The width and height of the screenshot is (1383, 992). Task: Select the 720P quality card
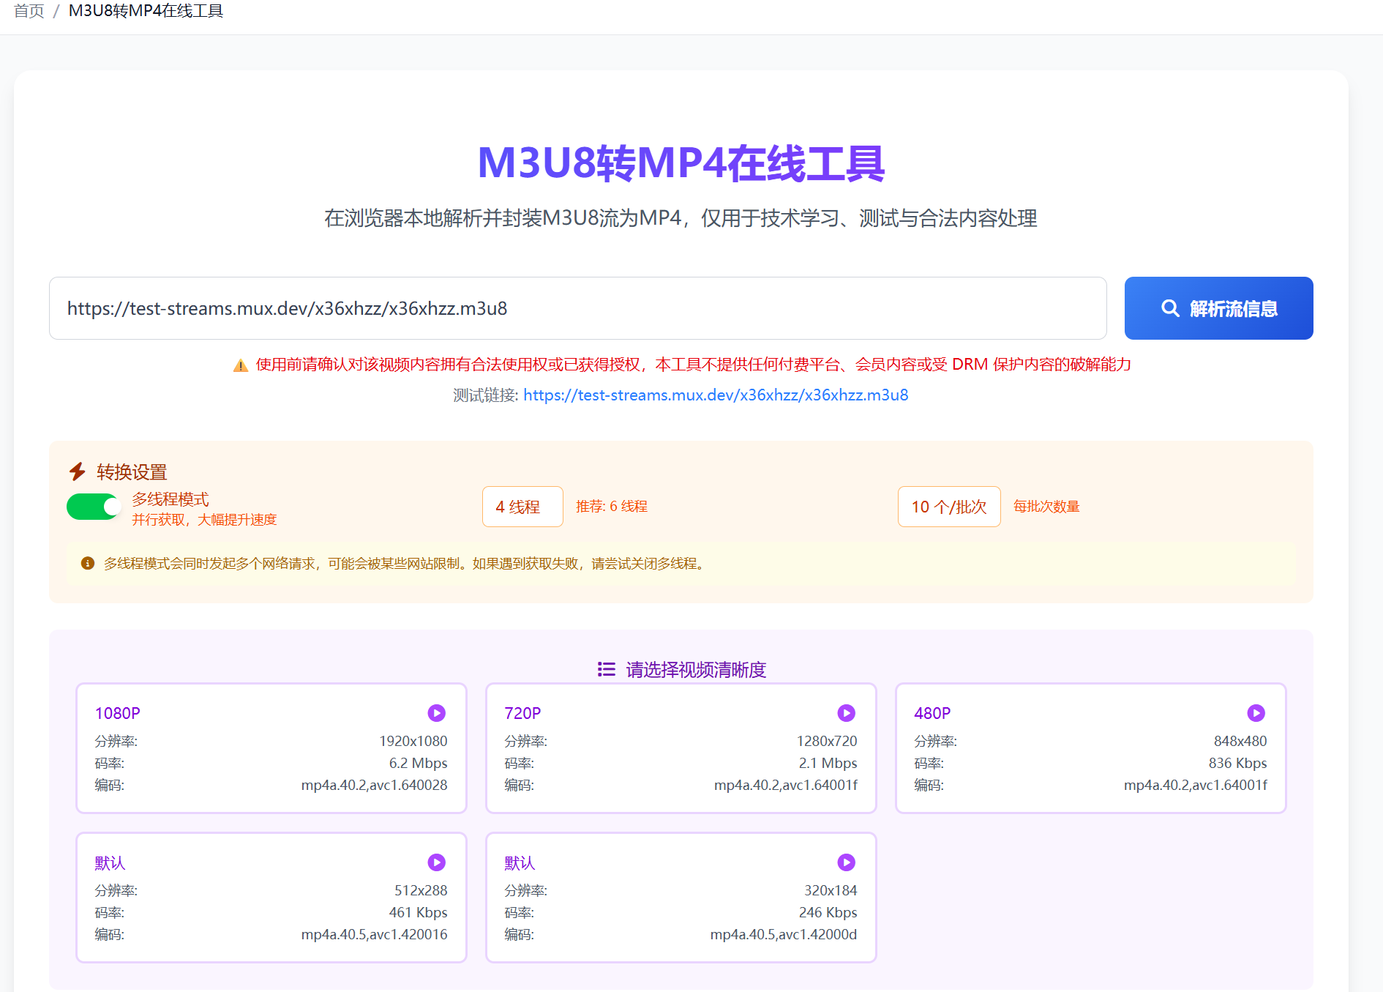coord(681,748)
